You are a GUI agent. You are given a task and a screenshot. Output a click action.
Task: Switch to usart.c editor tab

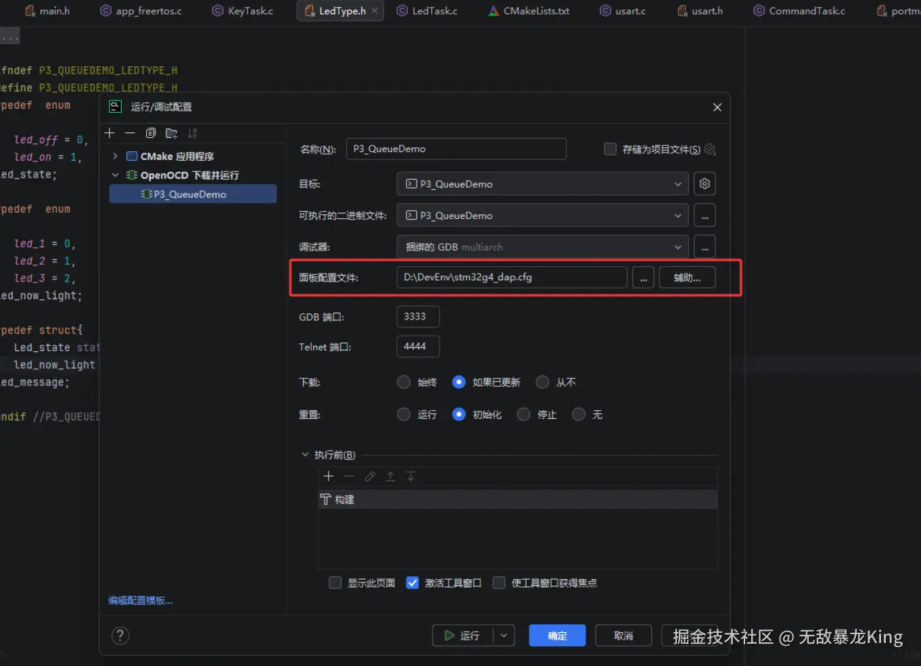[x=623, y=11]
